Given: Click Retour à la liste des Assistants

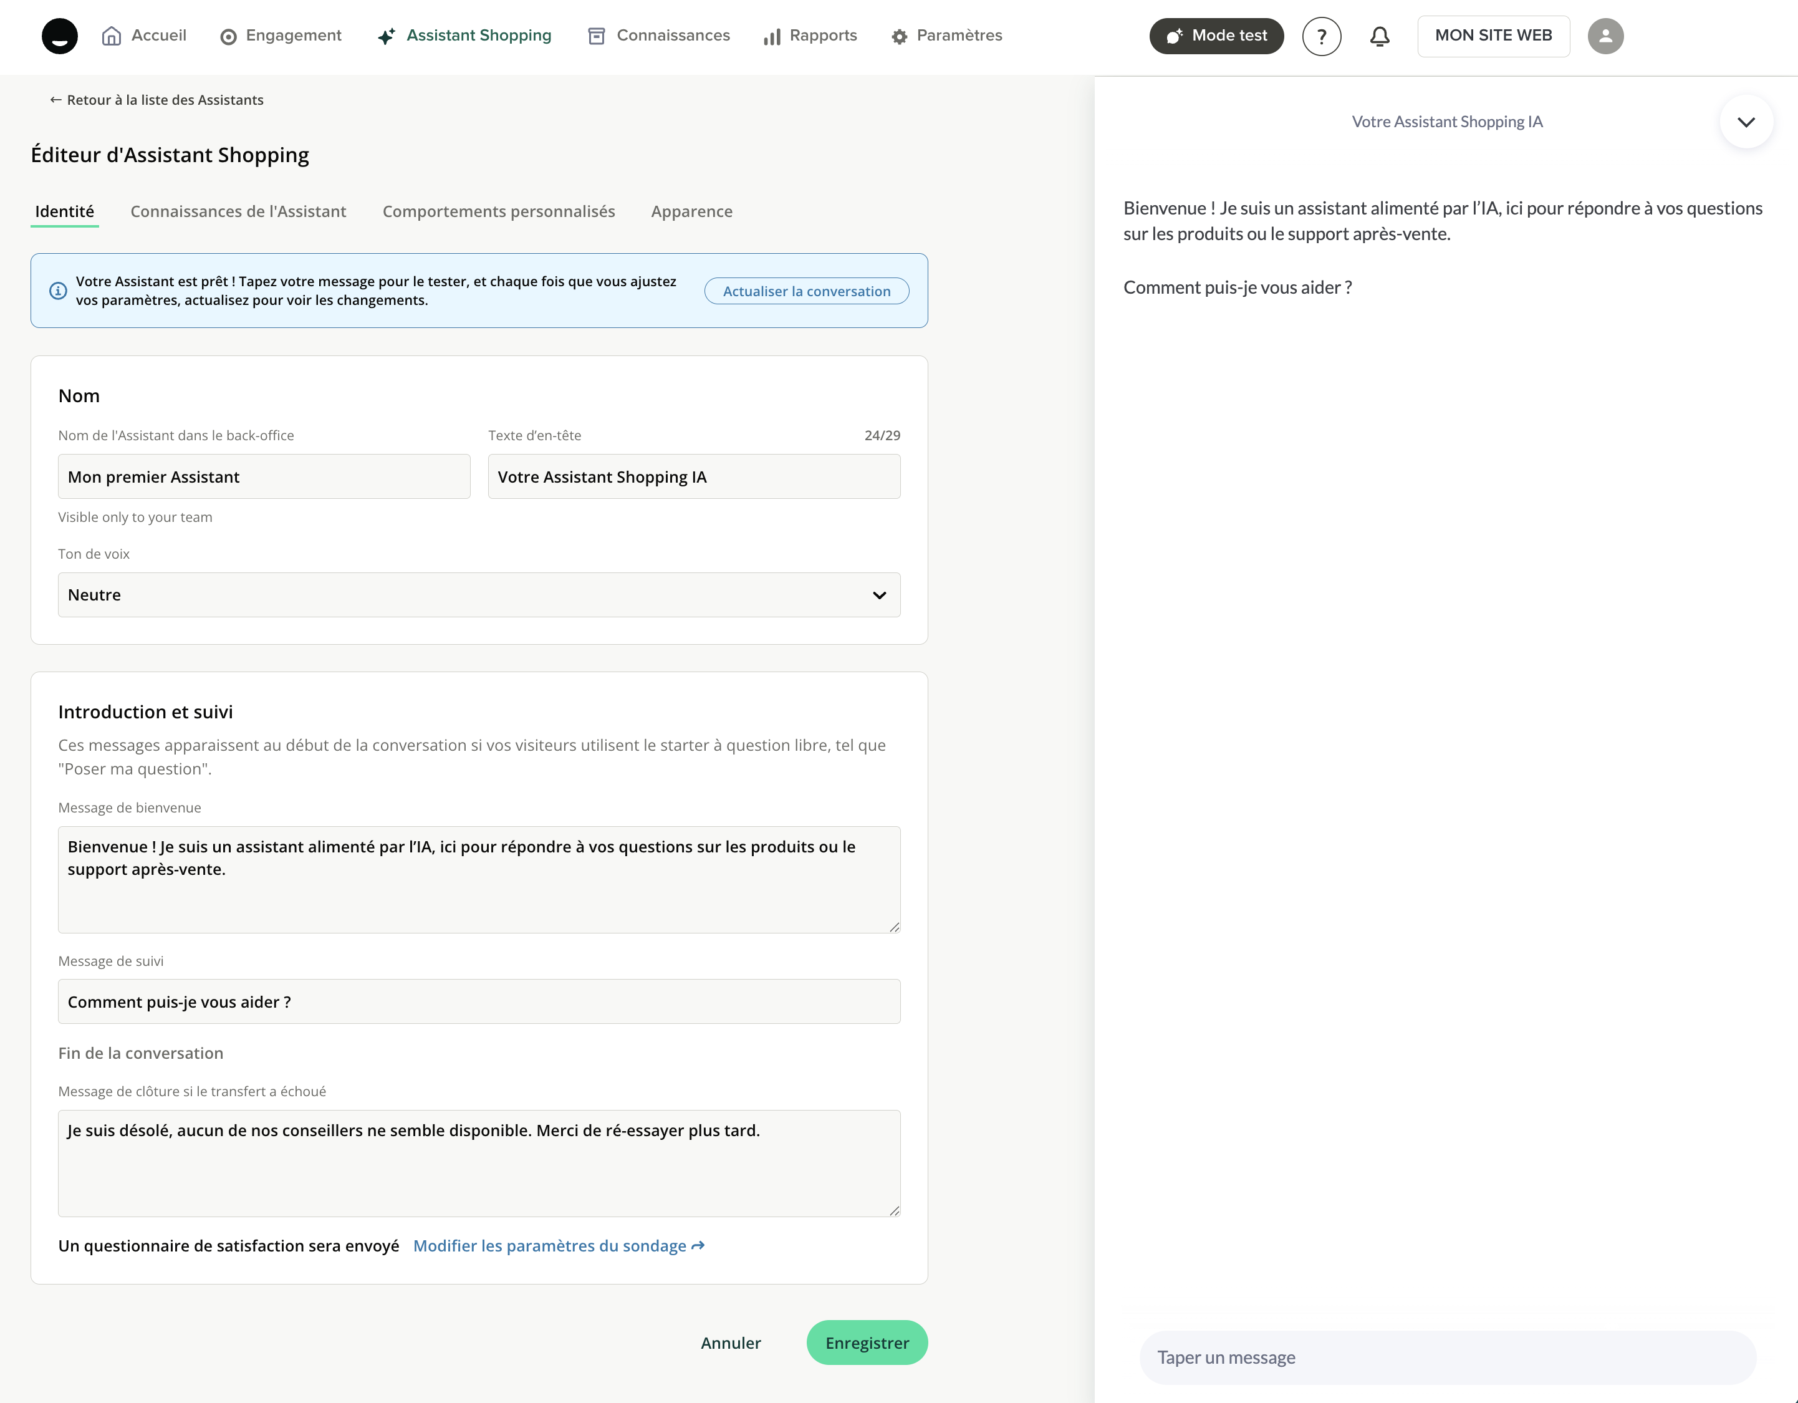Looking at the screenshot, I should click(156, 100).
